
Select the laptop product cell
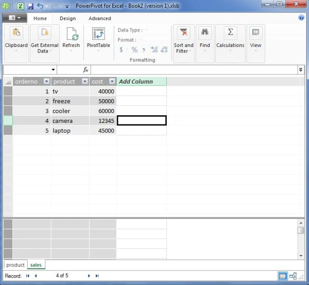click(x=70, y=131)
